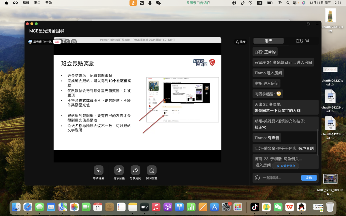Open the QQ menu in menu bar
The height and width of the screenshot is (216, 346).
click(x=15, y=3)
